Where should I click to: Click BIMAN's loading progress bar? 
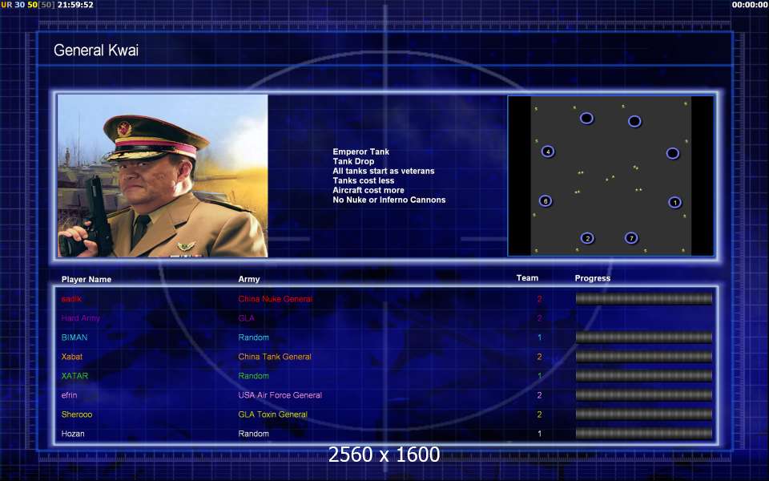coord(643,338)
